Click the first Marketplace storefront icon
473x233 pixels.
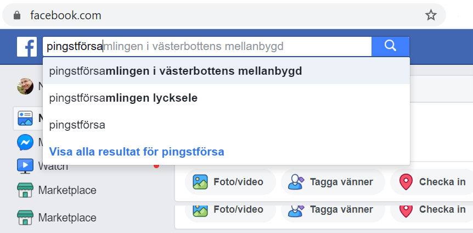(25, 191)
